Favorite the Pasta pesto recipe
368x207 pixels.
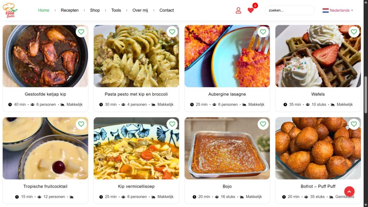pyautogui.click(x=172, y=32)
